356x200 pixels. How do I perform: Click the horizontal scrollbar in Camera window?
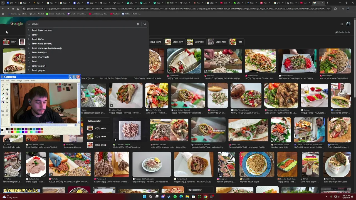click(x=44, y=125)
